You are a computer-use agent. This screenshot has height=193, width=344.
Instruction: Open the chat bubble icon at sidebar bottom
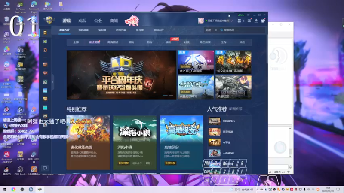point(45,168)
